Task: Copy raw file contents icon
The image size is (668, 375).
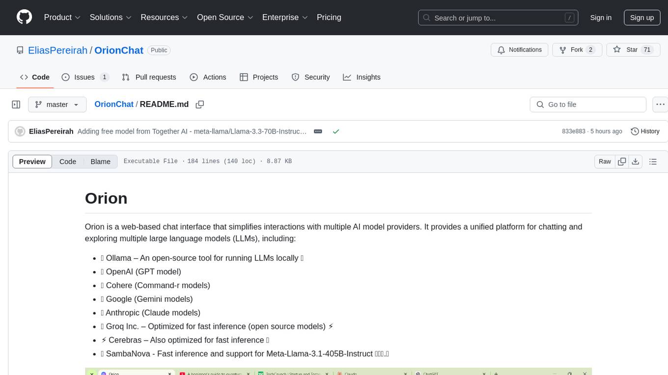Action: [x=622, y=161]
